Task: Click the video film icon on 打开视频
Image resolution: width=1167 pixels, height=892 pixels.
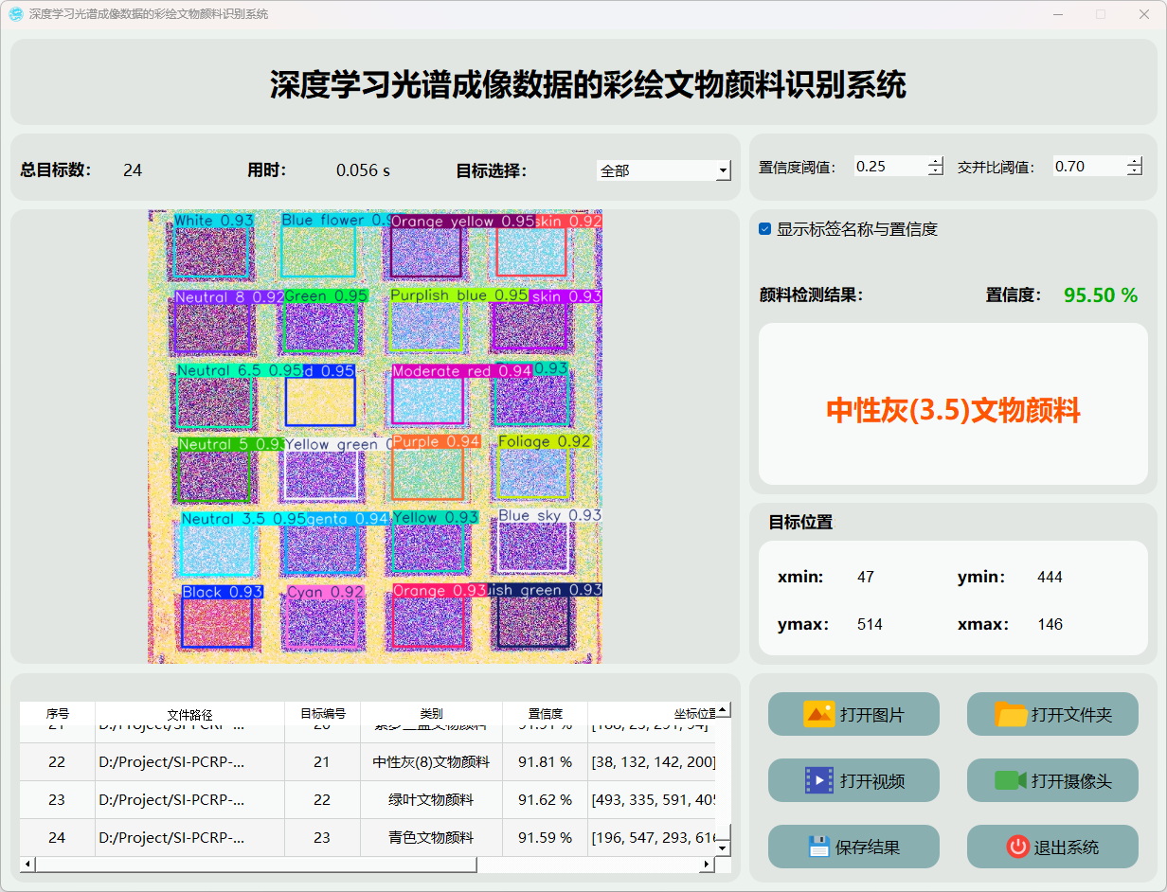Action: [818, 780]
